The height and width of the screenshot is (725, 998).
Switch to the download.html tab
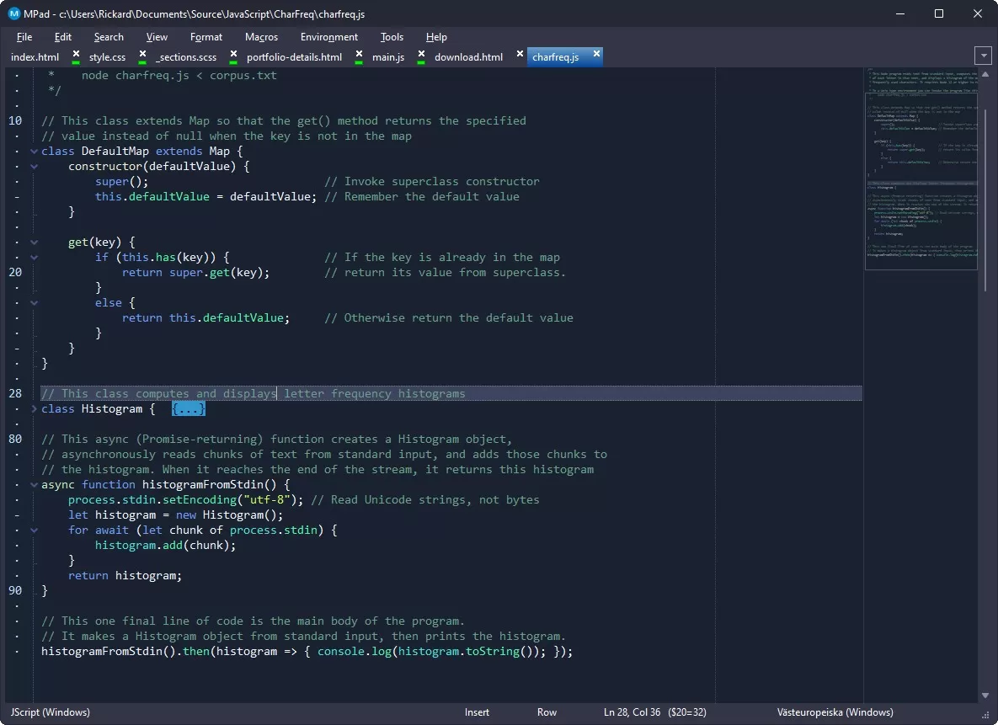coord(468,57)
